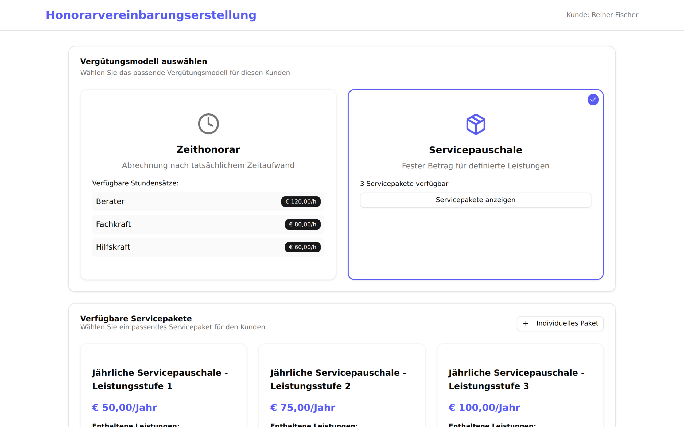The width and height of the screenshot is (684, 427).
Task: Click the Kunde: Reiner Fischer label
Action: pyautogui.click(x=602, y=15)
